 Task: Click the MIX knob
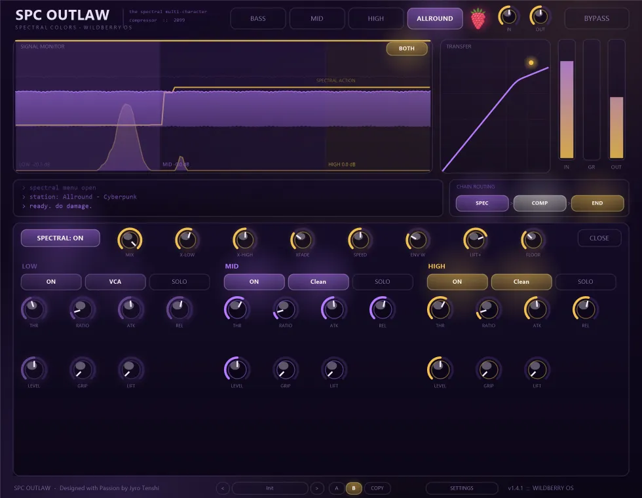tap(130, 240)
